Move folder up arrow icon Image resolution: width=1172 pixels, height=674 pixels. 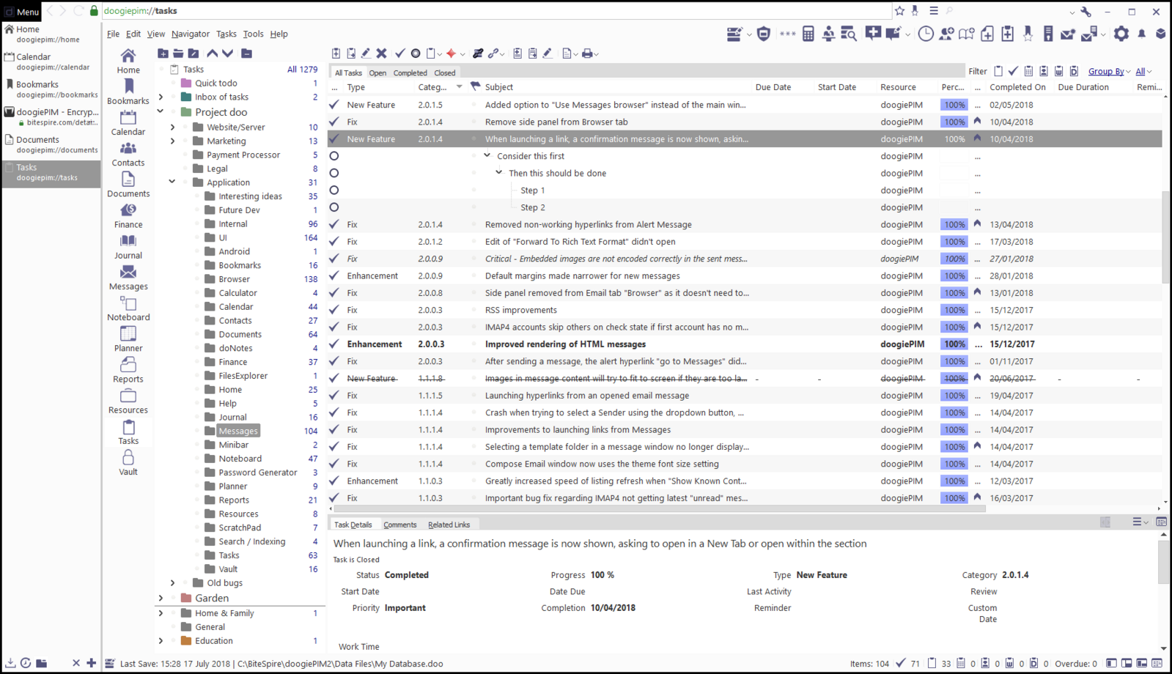coord(212,53)
